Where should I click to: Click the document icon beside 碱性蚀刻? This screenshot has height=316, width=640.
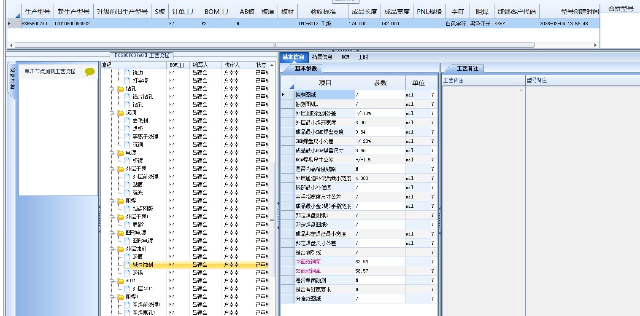click(127, 265)
